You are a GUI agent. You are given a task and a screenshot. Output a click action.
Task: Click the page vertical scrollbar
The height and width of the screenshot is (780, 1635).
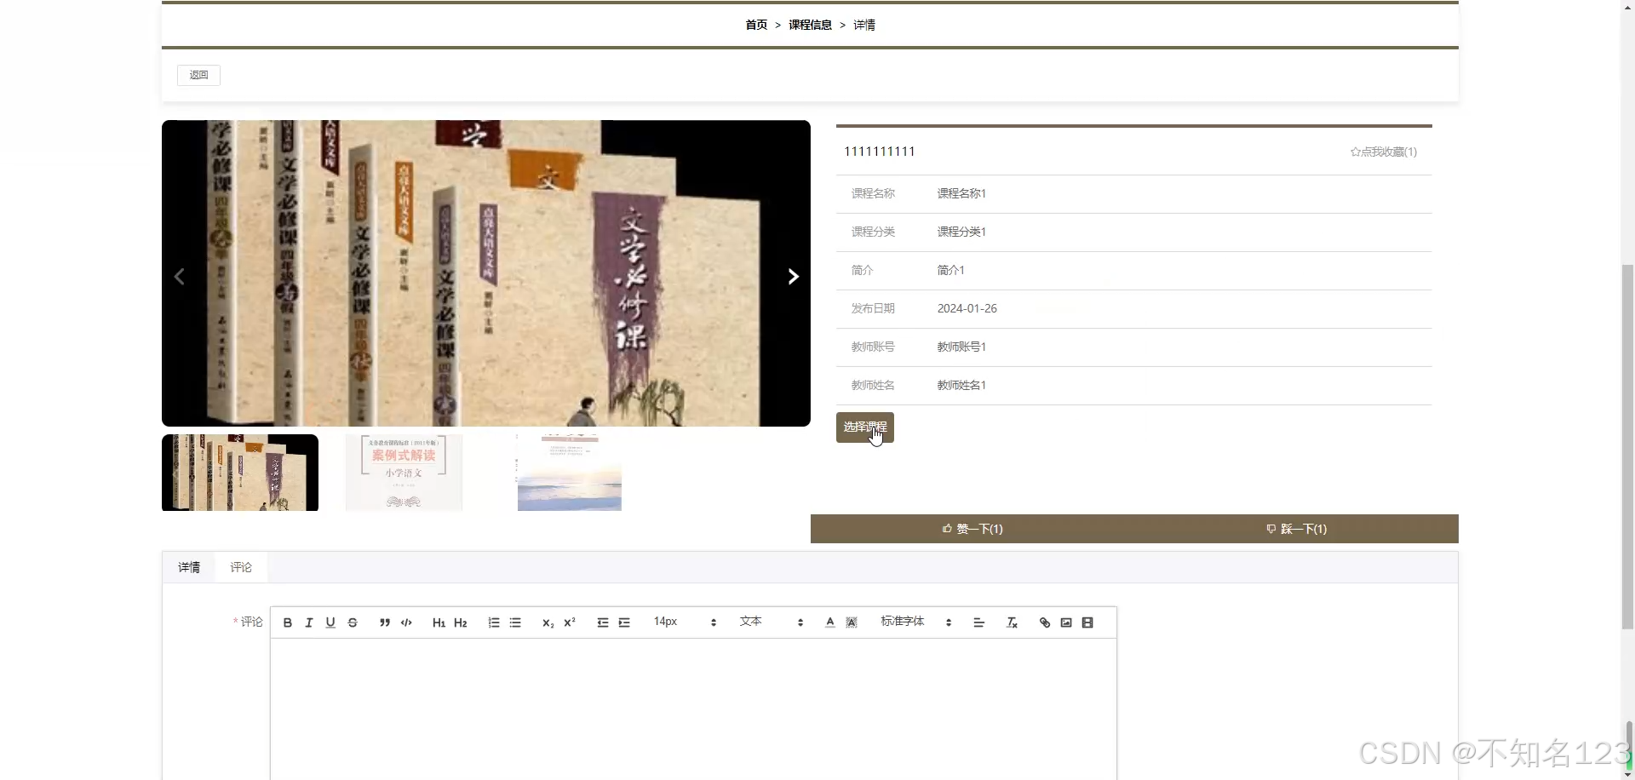pyautogui.click(x=1627, y=447)
